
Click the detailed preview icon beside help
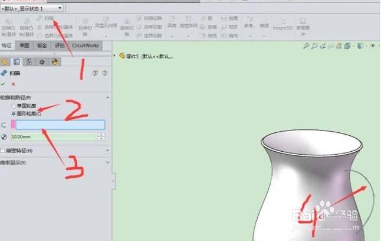(95, 73)
